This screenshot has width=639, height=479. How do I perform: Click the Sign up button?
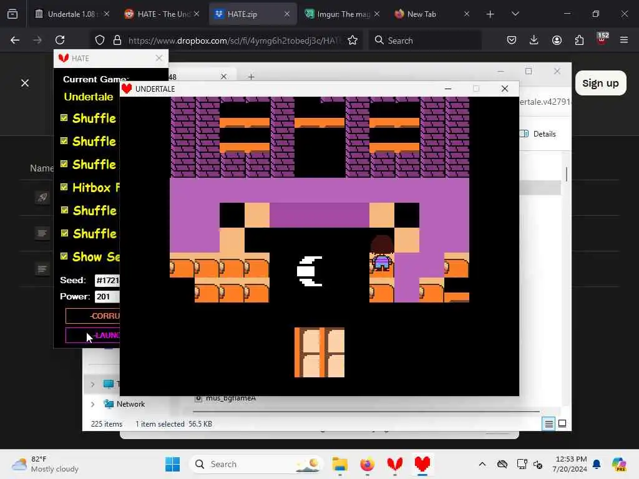click(x=601, y=83)
